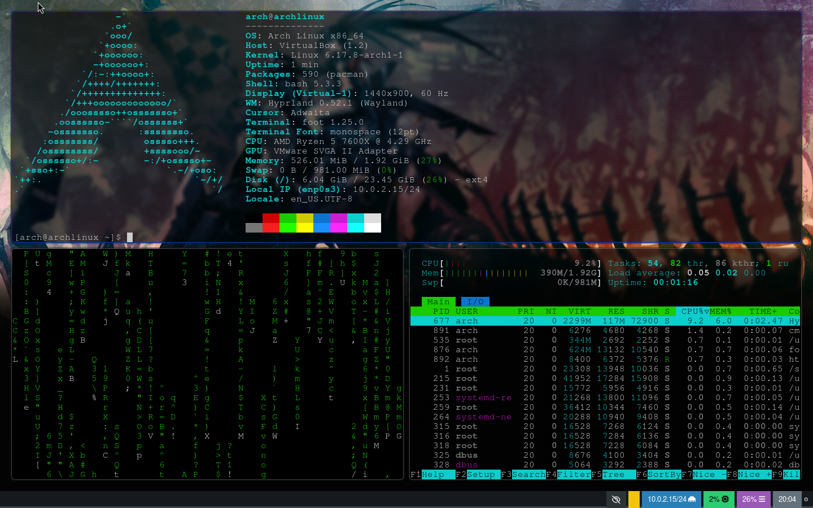Sort htop processes by the USER column
Screen dimensions: 813x508
(x=467, y=312)
